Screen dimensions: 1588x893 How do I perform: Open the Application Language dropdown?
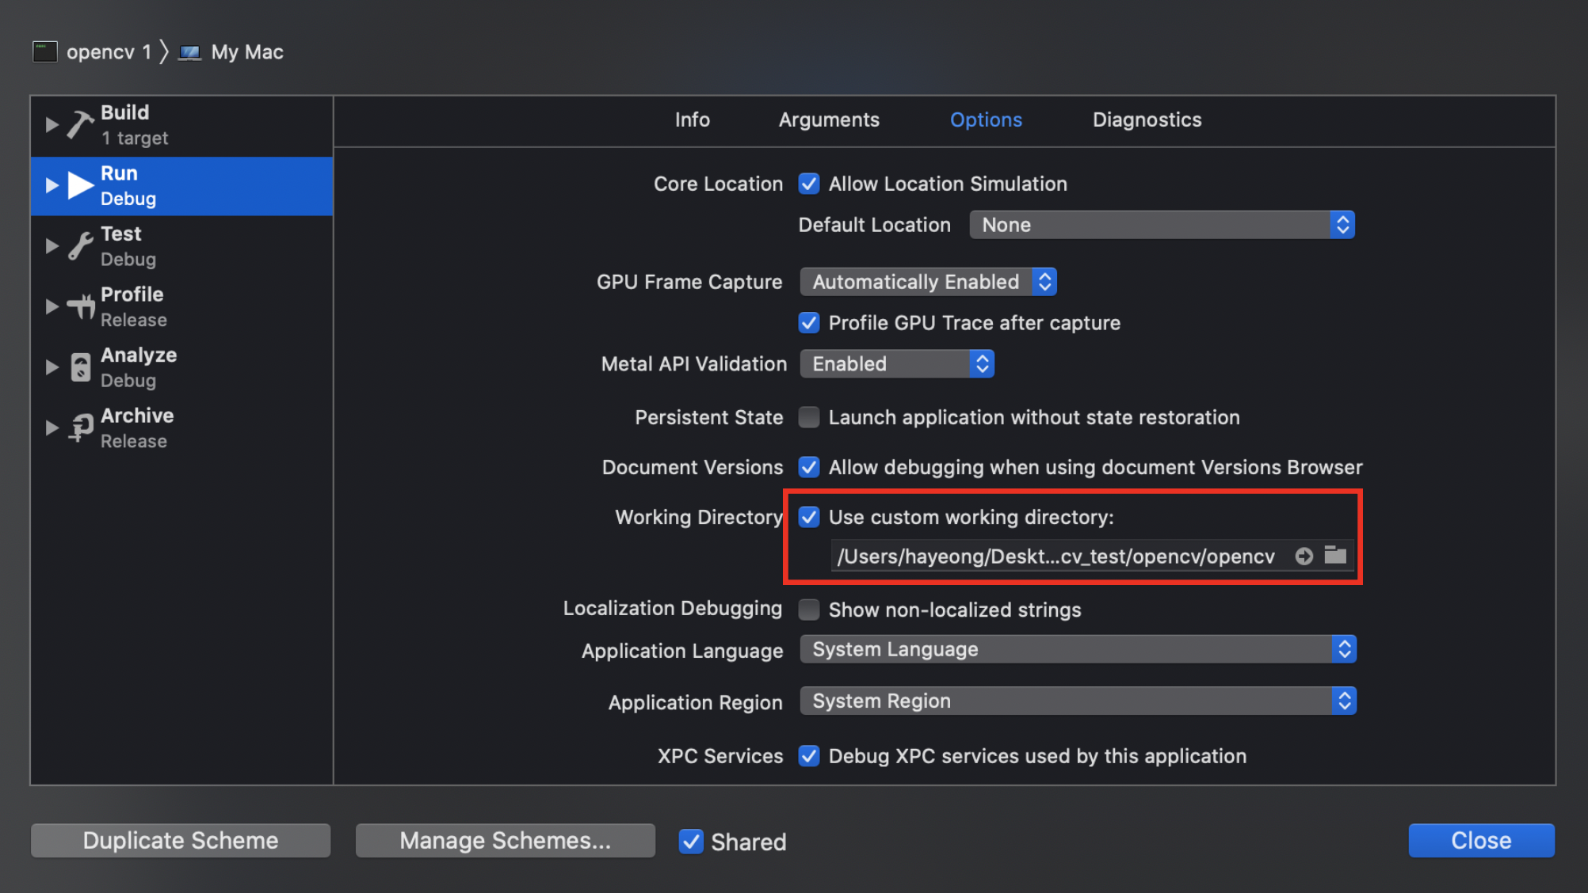(1078, 649)
